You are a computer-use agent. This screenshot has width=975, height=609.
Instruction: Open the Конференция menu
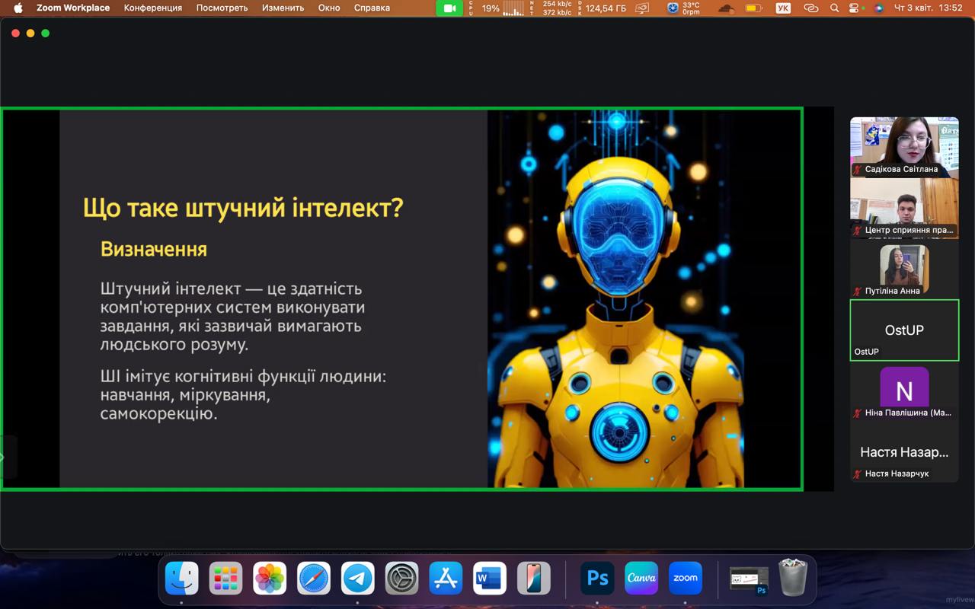pyautogui.click(x=153, y=8)
